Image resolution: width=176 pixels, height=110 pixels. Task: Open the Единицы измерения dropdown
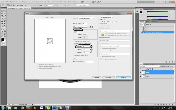pyautogui.click(x=89, y=62)
